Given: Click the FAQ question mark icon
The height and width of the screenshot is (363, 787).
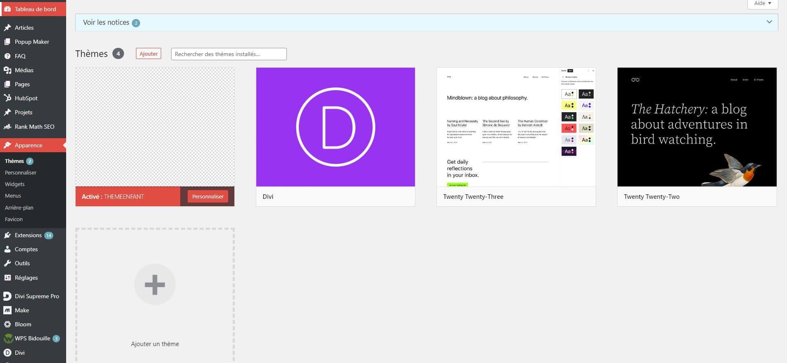Looking at the screenshot, I should coord(7,56).
